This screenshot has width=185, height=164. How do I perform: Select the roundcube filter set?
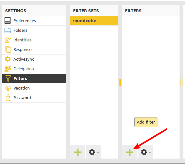[x=94, y=21]
